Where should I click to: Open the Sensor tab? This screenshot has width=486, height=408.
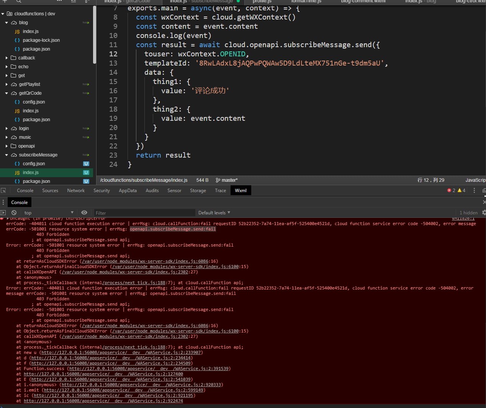click(x=174, y=190)
